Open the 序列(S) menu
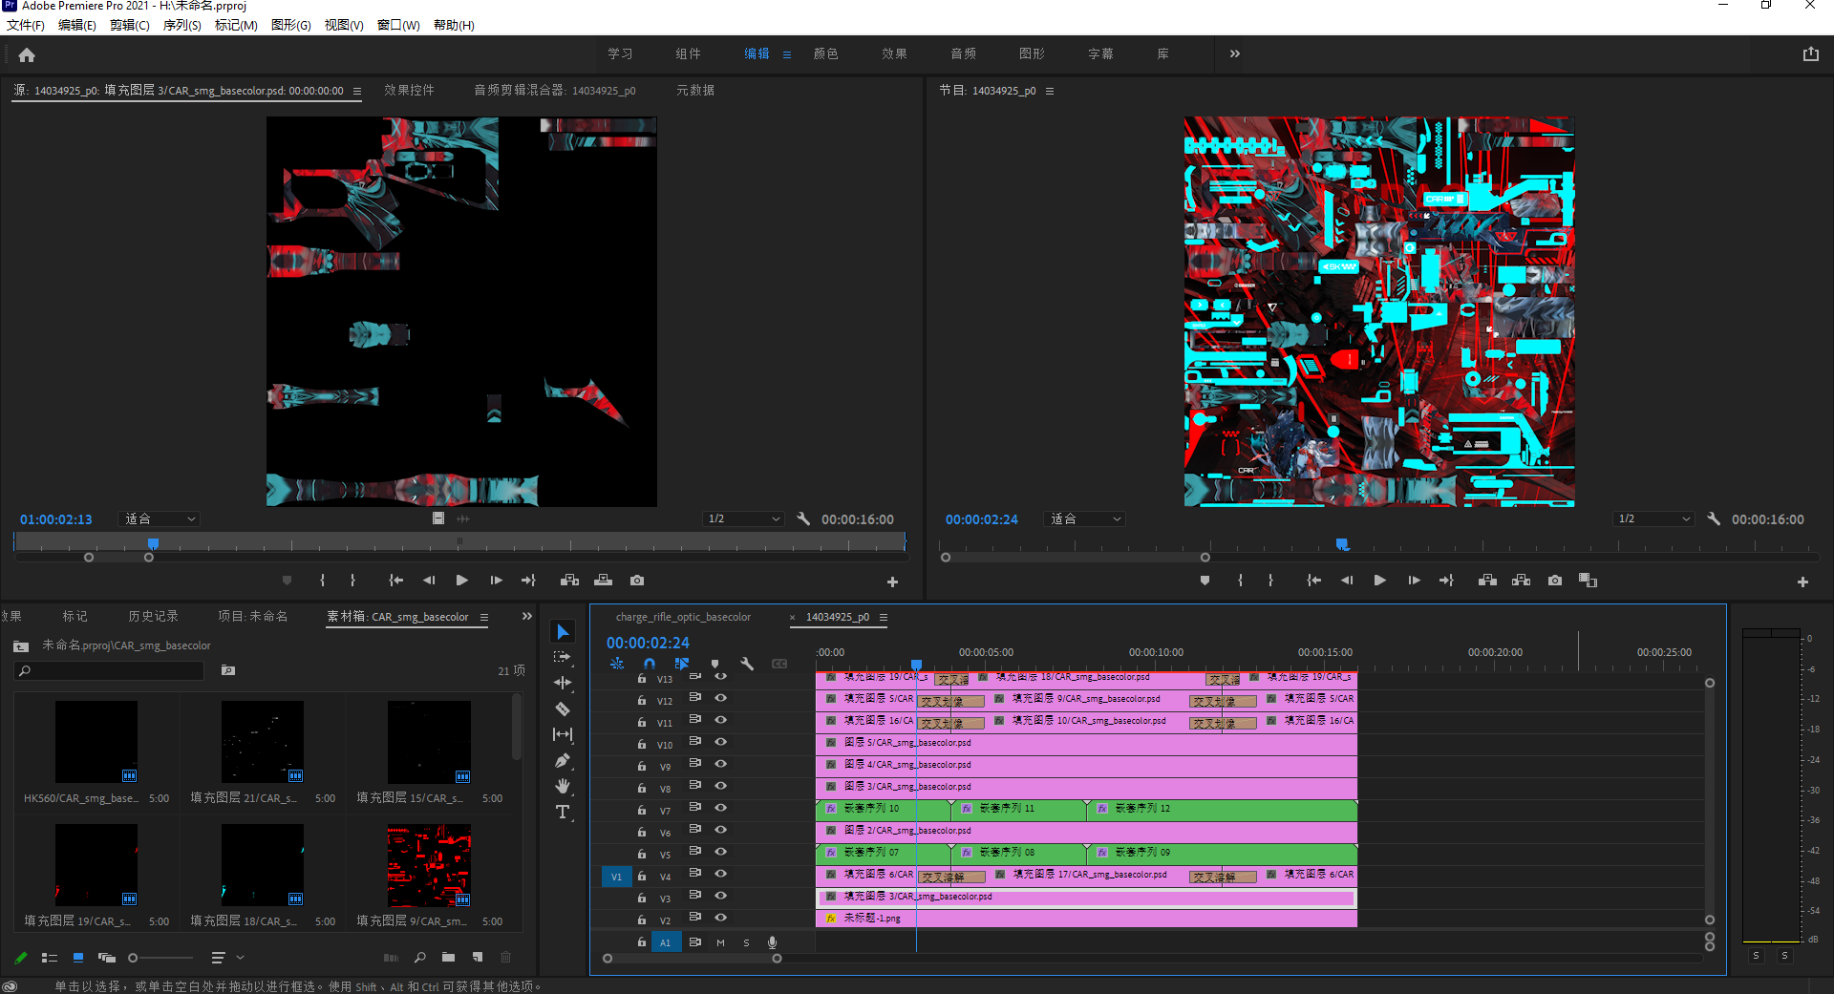 [181, 25]
